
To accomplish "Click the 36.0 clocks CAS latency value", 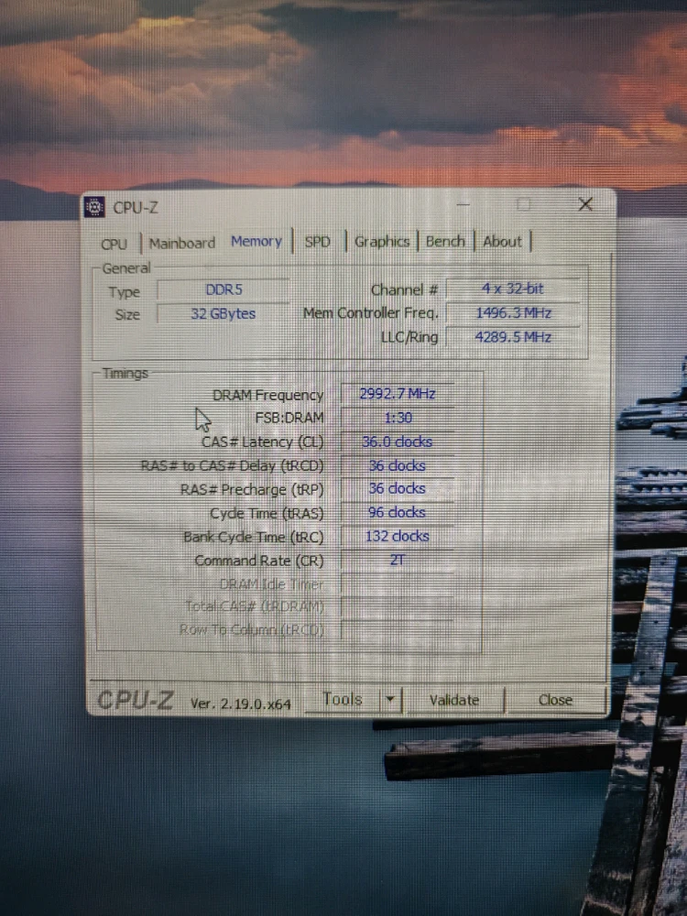I will (398, 442).
